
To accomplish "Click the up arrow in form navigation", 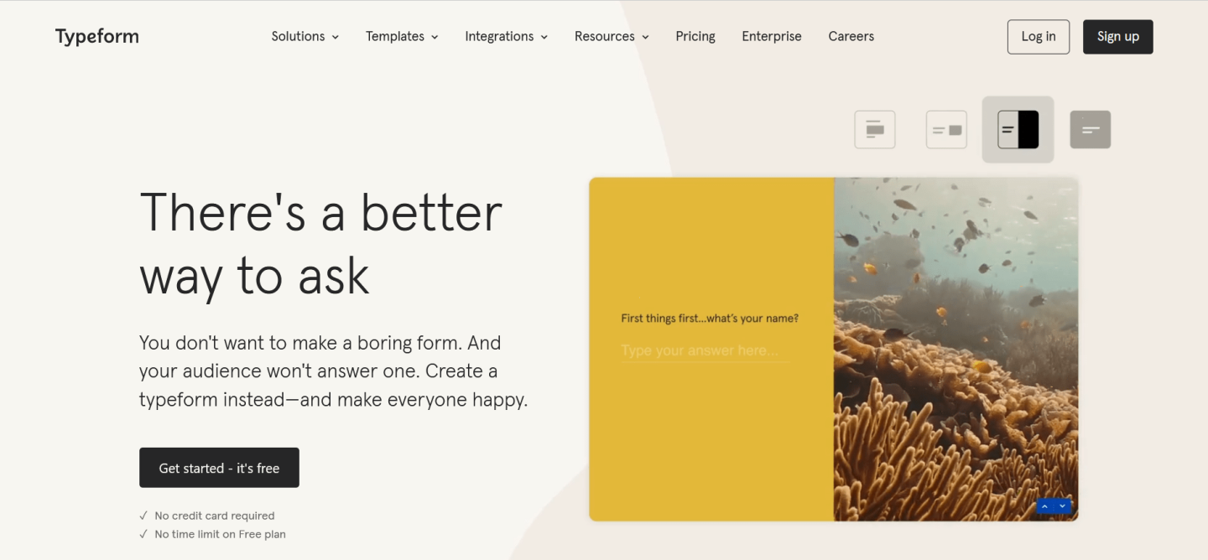I will click(1044, 506).
